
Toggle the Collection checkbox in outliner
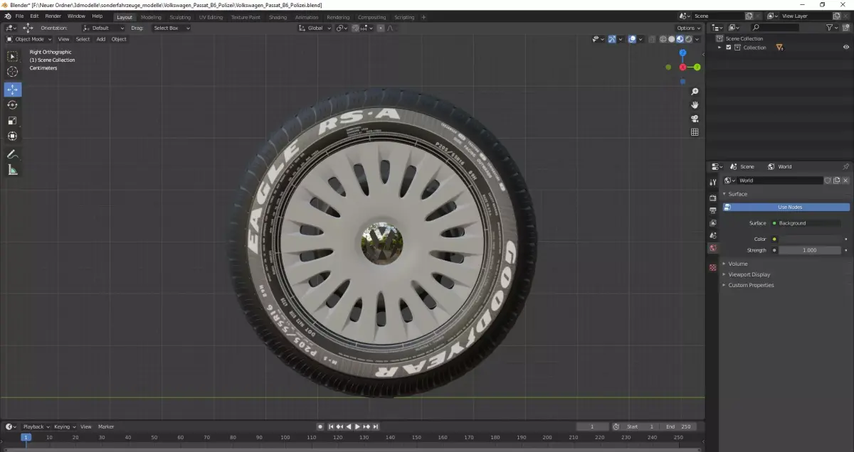pos(728,48)
